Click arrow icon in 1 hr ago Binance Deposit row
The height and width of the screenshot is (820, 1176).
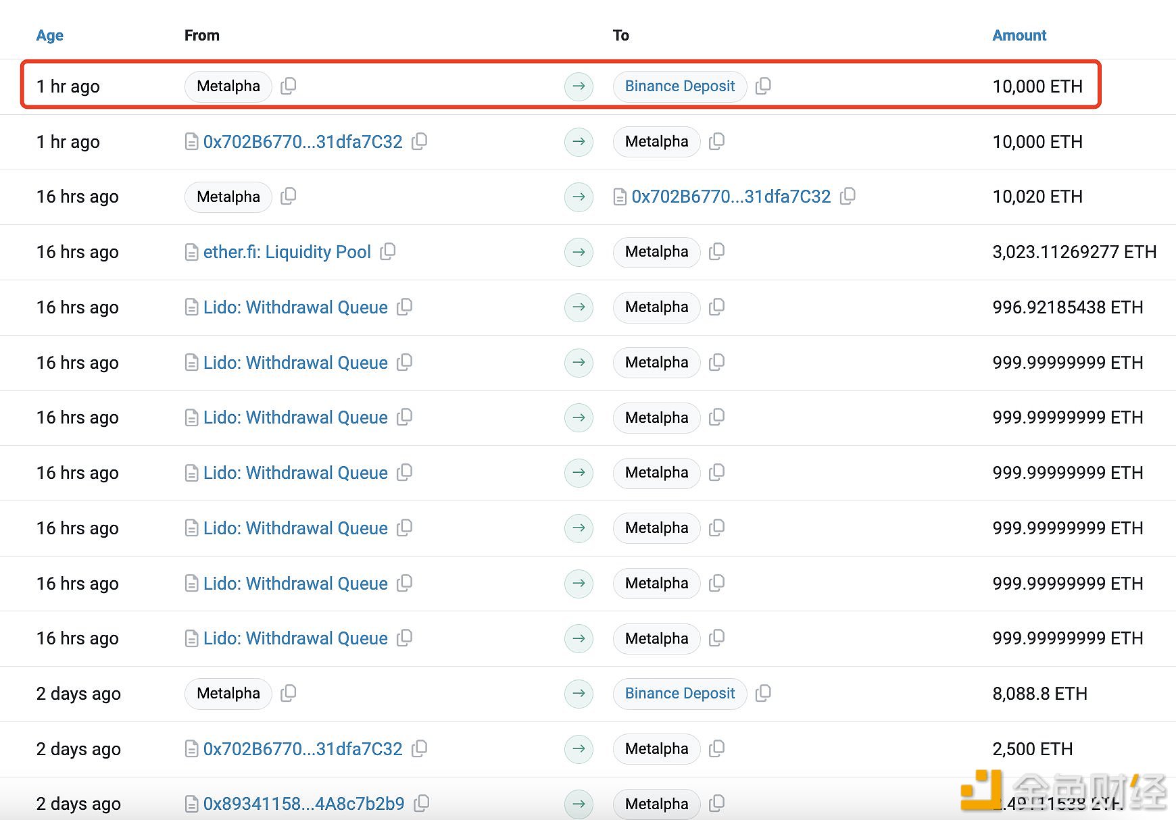(579, 86)
